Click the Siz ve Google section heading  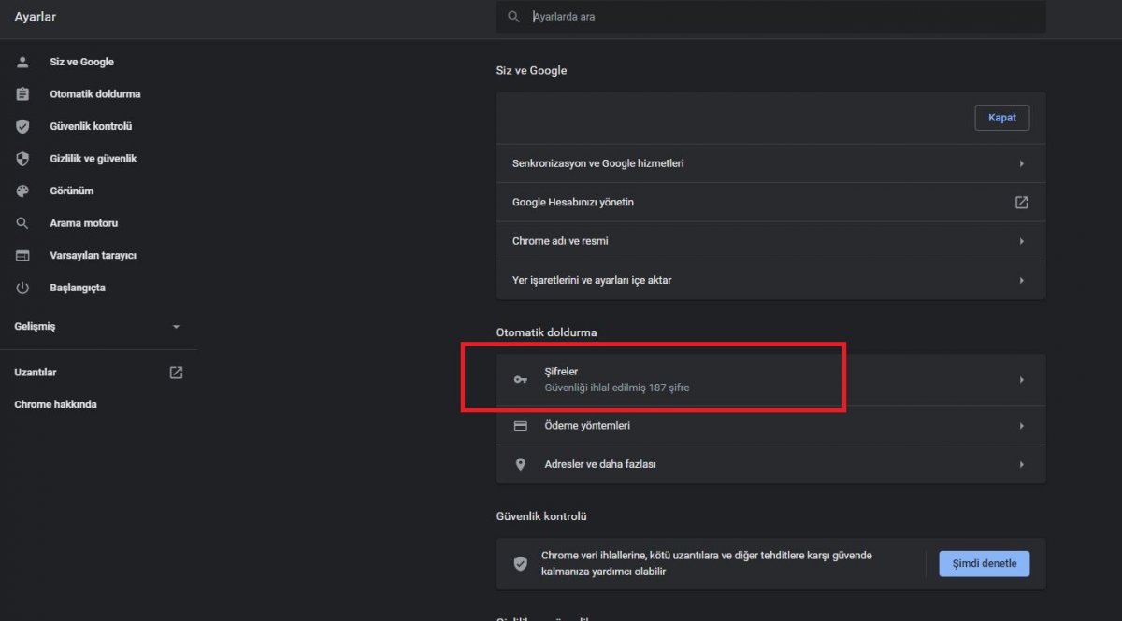click(531, 70)
